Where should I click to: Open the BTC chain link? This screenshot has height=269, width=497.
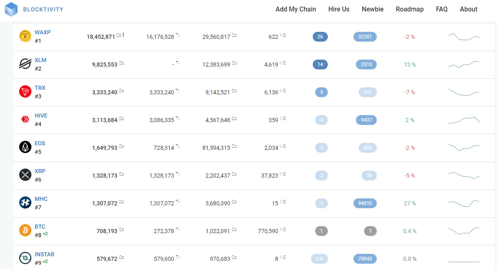click(x=40, y=227)
